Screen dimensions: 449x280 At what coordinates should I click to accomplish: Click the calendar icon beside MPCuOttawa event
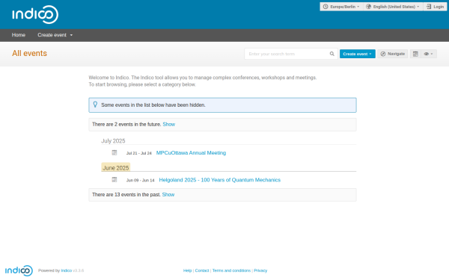coord(114,152)
